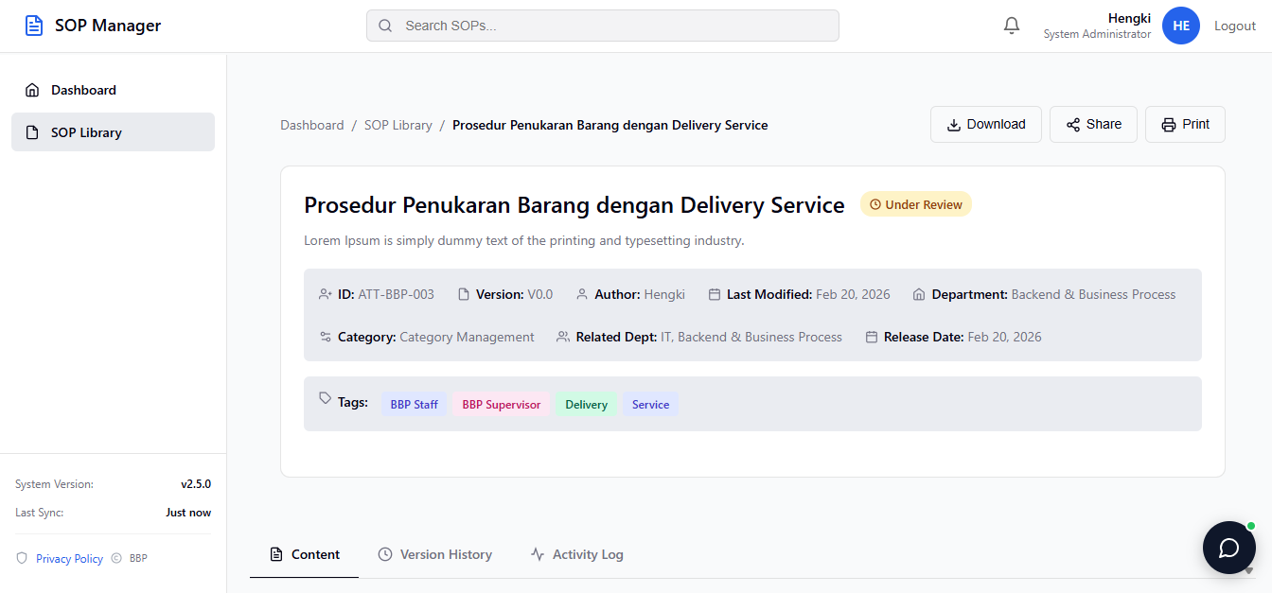Viewport: 1272px width, 593px height.
Task: Open the chat bubble widget
Action: 1229,548
